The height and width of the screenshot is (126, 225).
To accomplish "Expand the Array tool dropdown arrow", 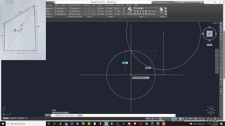I will 121,14.
